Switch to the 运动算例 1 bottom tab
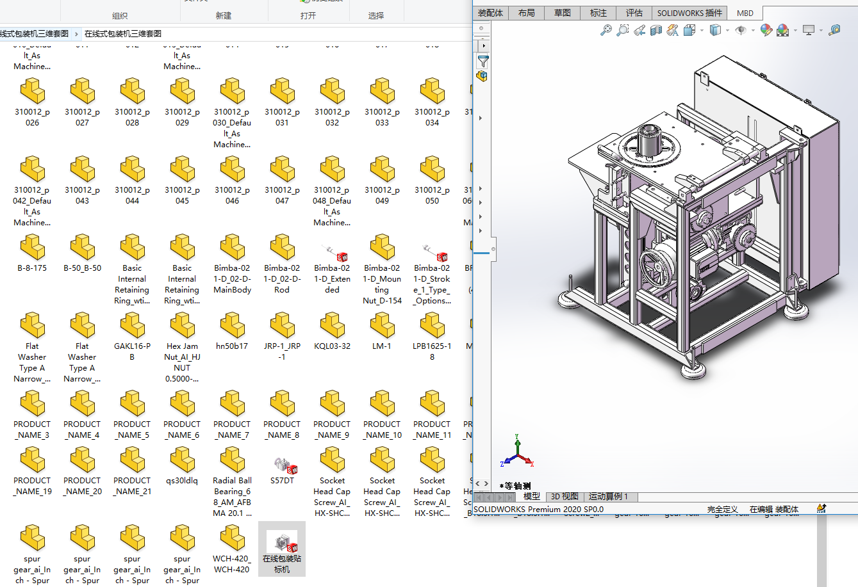 pos(608,497)
